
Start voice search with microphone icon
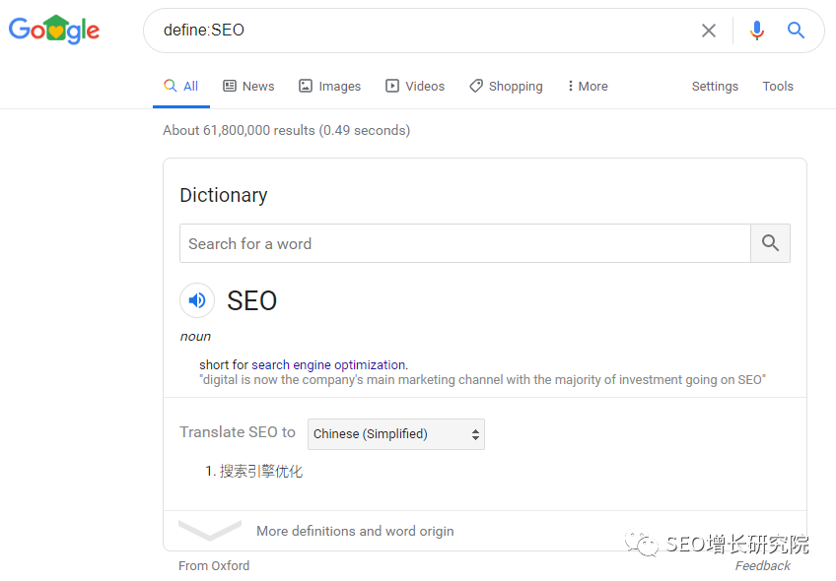[757, 31]
